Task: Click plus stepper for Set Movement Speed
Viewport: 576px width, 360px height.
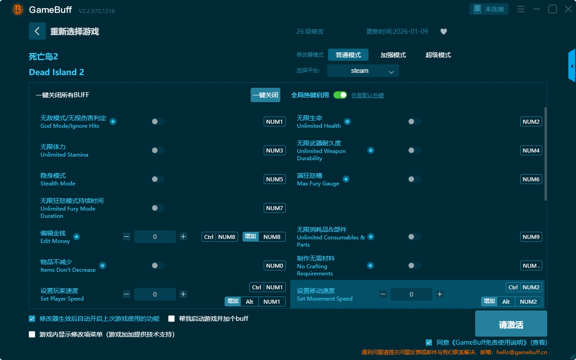Action: point(440,294)
